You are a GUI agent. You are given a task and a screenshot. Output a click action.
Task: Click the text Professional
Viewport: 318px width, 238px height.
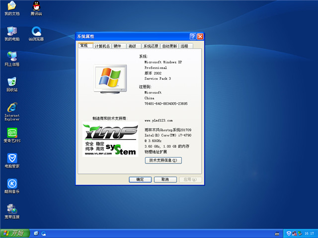point(156,67)
